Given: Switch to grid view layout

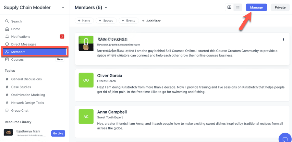Looking at the screenshot, I should point(229,7).
